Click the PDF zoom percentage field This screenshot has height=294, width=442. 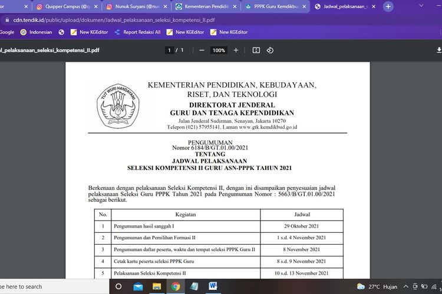219,51
